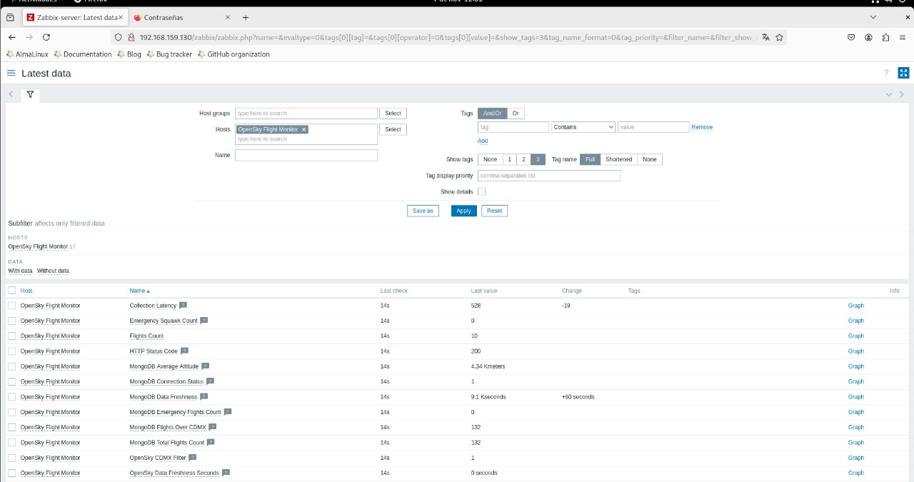
Task: Check the HTTP Status Code row checkbox
Action: click(x=11, y=351)
